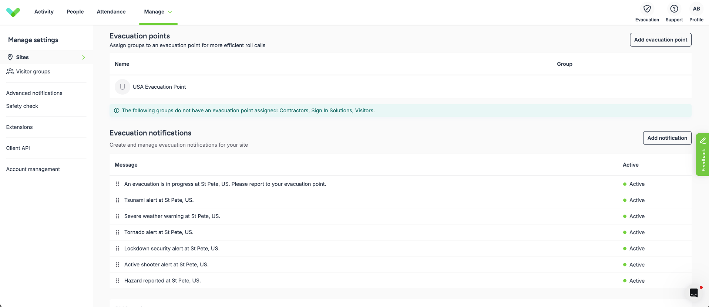The image size is (709, 307).
Task: Click Active status for Tsunami alert
Action: coord(634,200)
